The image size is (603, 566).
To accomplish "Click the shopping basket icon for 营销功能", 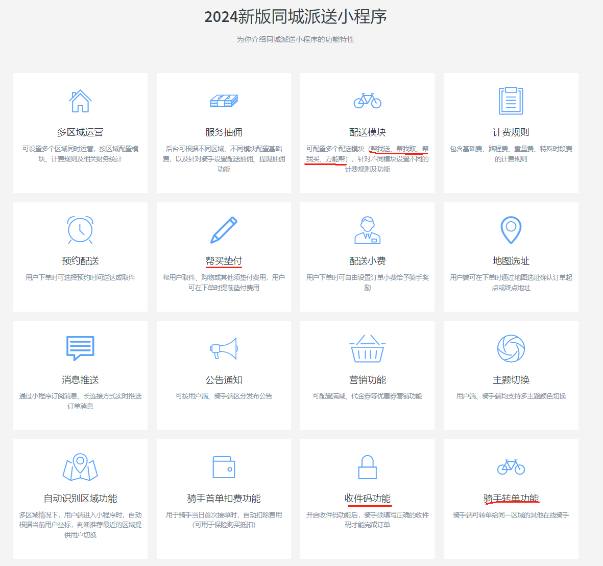I will click(367, 348).
